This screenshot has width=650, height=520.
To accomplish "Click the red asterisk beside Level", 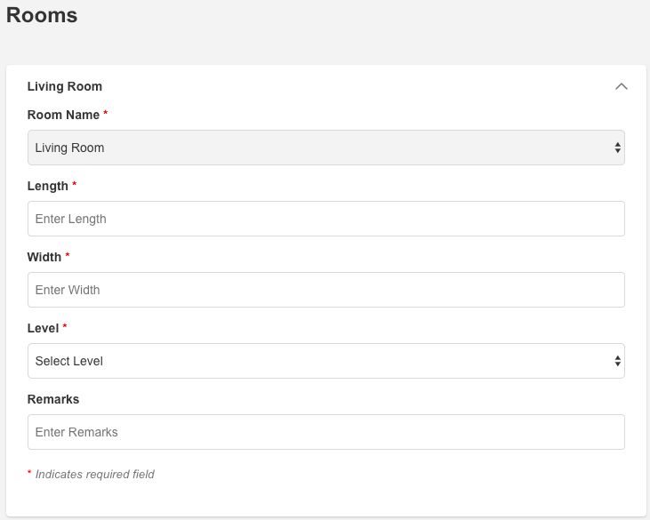I will (x=65, y=326).
